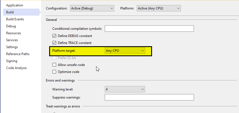Open the Configuration dropdown
The width and height of the screenshot is (239, 113).
(x=92, y=8)
